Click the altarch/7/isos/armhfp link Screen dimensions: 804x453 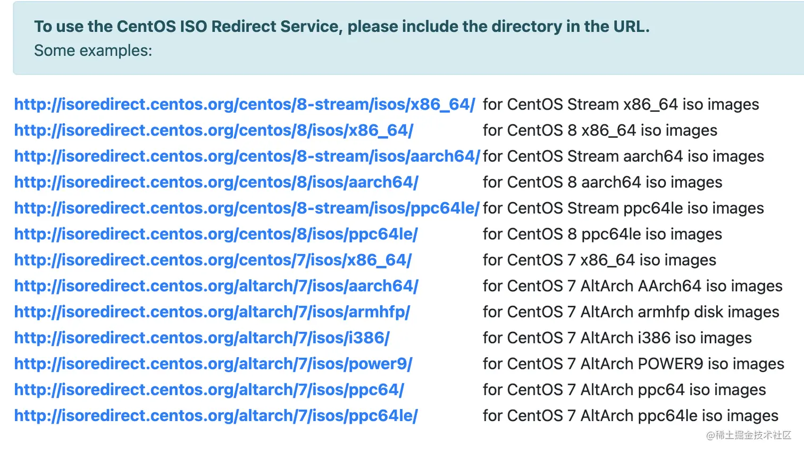coord(212,312)
